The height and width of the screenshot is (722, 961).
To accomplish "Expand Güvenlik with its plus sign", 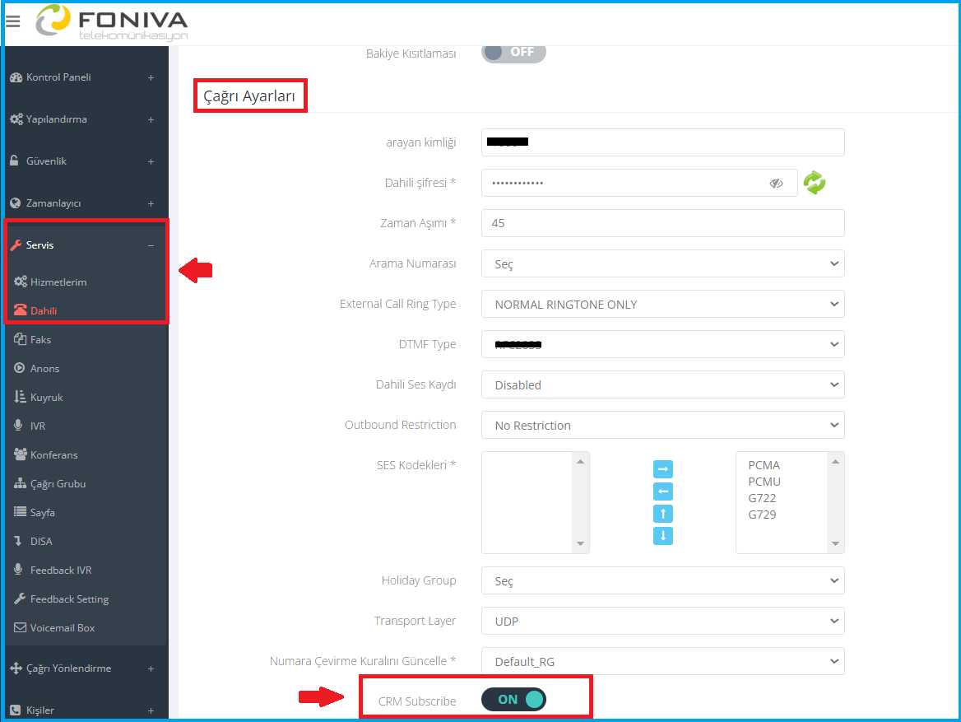I will (151, 161).
